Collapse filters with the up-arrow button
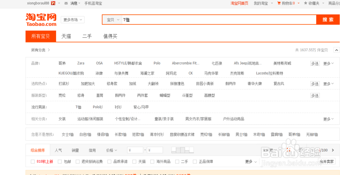The height and width of the screenshot is (175, 340). [336, 50]
